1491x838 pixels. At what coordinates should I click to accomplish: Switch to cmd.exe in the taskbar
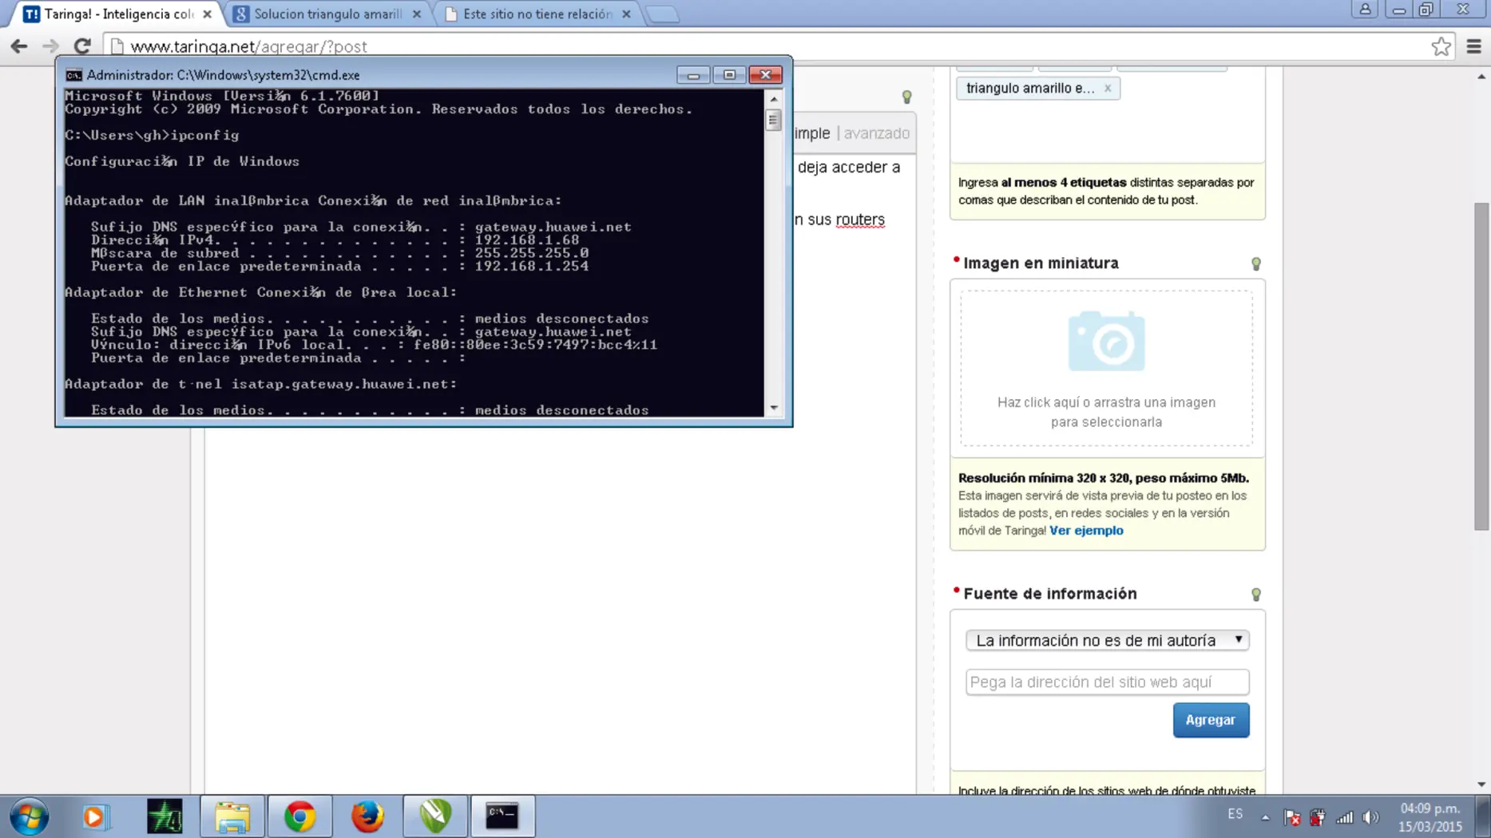pyautogui.click(x=502, y=816)
